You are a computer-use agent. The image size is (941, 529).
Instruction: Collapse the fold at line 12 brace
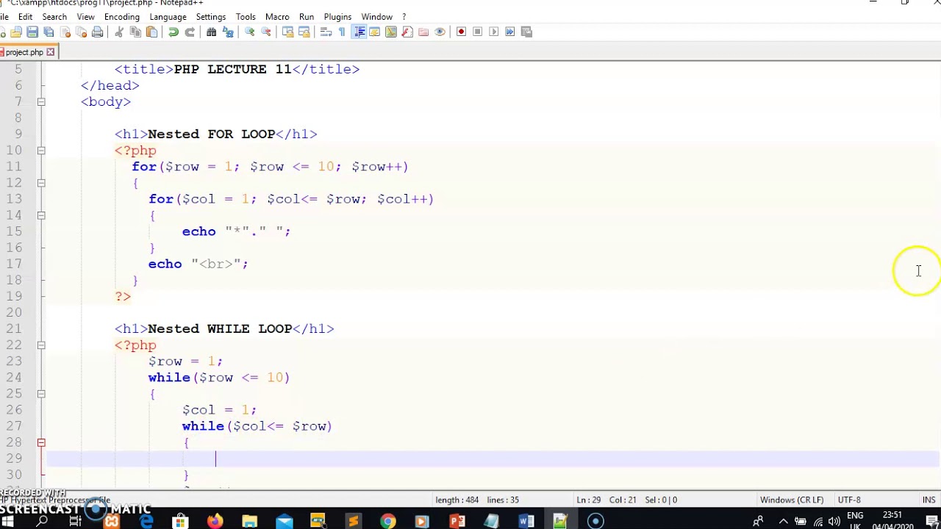41,182
